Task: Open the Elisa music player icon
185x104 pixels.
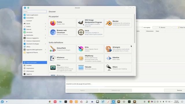Action: coord(53,68)
